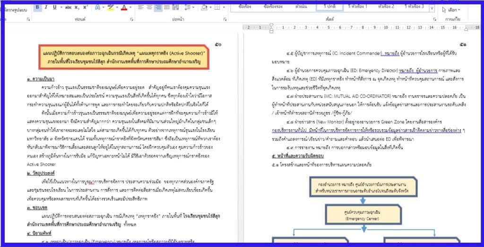Apply yellow text highlight color

(110, 8)
